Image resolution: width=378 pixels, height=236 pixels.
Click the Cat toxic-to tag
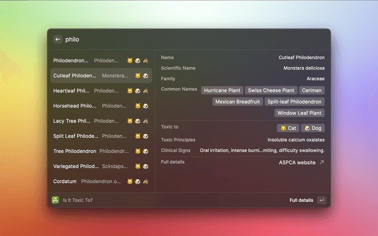click(x=288, y=128)
